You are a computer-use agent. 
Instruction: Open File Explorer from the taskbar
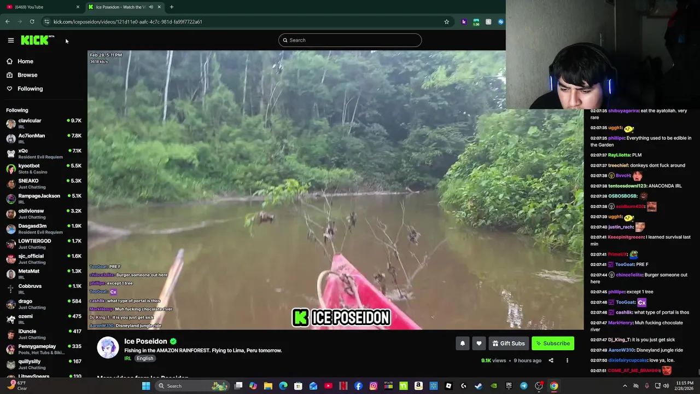click(x=268, y=386)
